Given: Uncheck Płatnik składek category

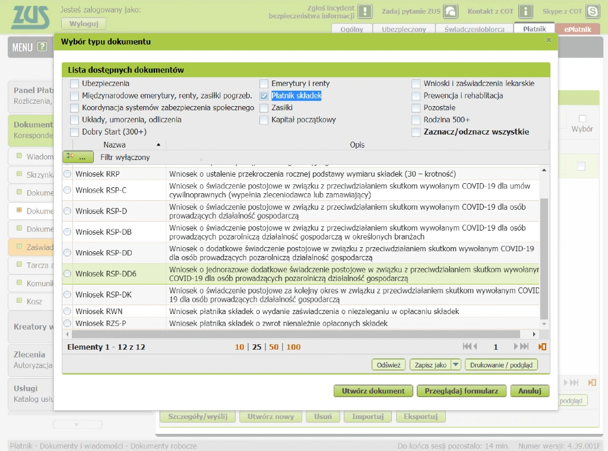Looking at the screenshot, I should [264, 95].
